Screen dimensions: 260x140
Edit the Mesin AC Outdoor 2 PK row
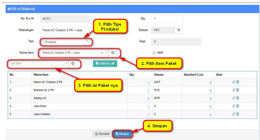point(234,82)
